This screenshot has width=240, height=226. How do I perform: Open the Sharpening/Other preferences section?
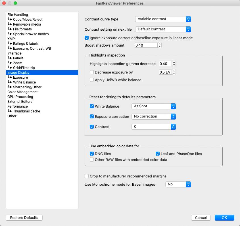point(27,87)
